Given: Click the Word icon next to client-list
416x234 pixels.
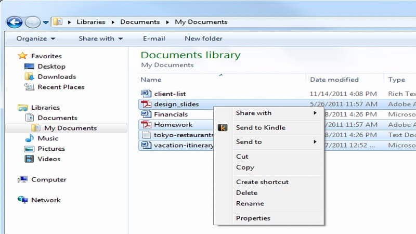Looking at the screenshot, I should tap(146, 94).
